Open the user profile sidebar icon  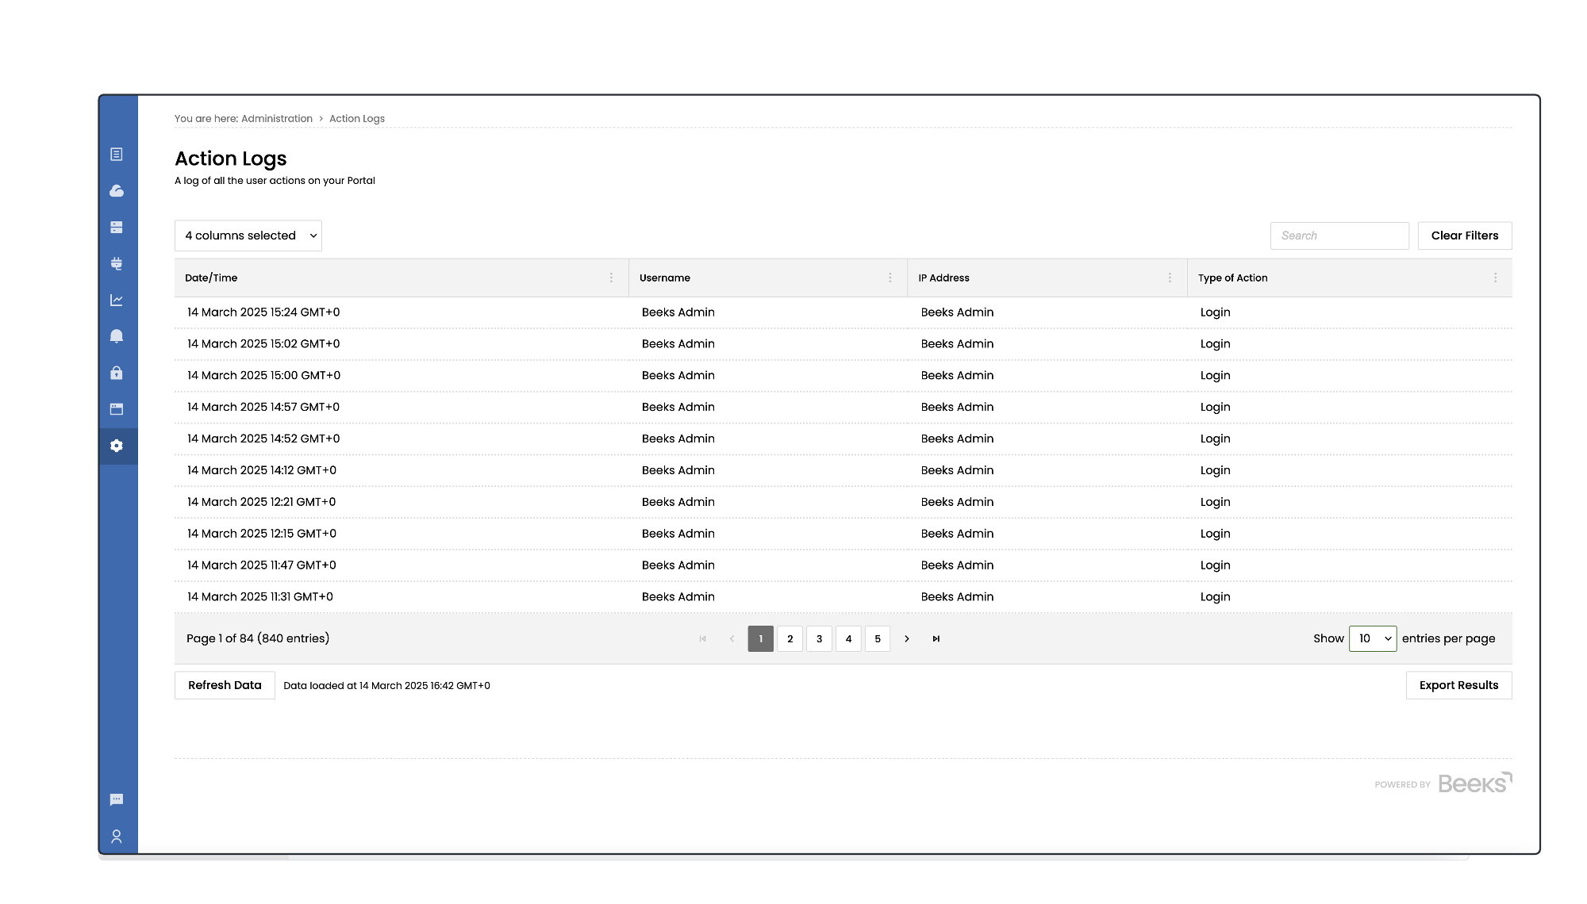tap(117, 837)
